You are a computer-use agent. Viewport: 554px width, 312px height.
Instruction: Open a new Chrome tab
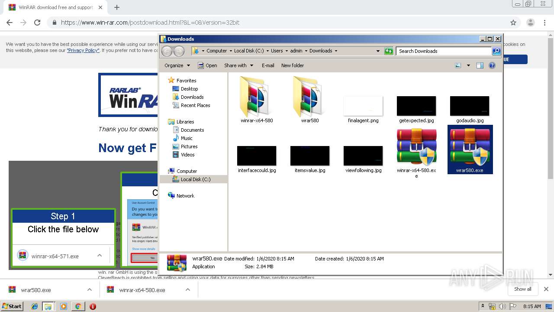(x=117, y=7)
